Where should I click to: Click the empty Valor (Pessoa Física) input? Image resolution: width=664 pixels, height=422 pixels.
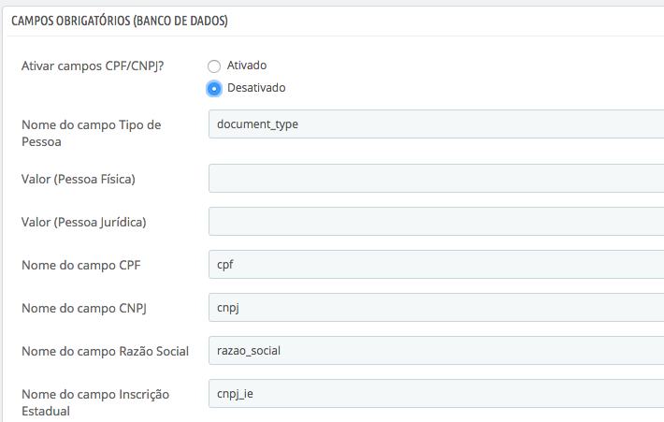click(x=436, y=178)
